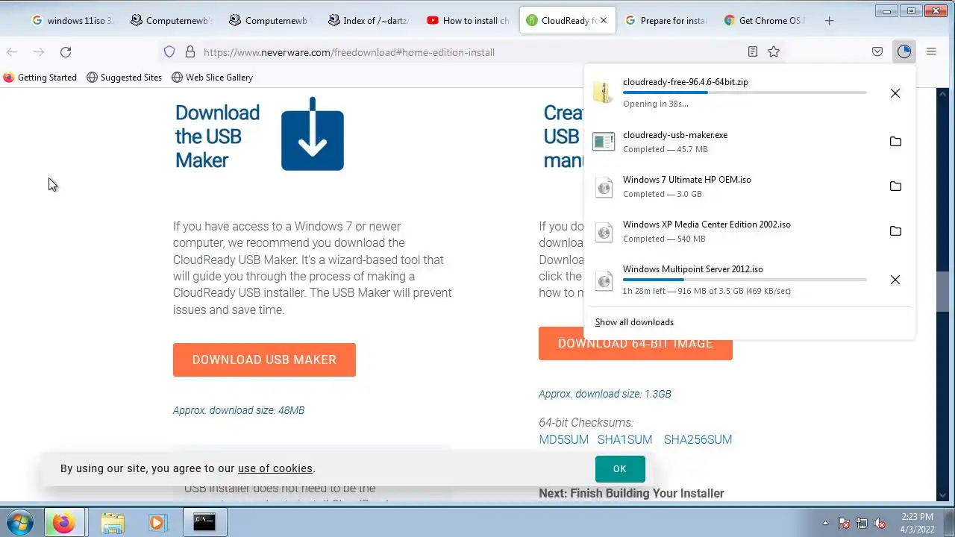Click 'Approx. download size: 1.3GB' text
Screen dimensions: 955x537
(x=605, y=394)
